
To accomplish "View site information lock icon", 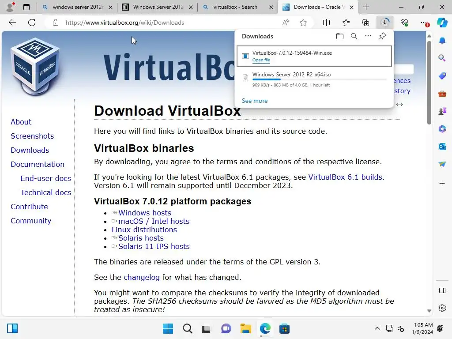I will (x=56, y=23).
